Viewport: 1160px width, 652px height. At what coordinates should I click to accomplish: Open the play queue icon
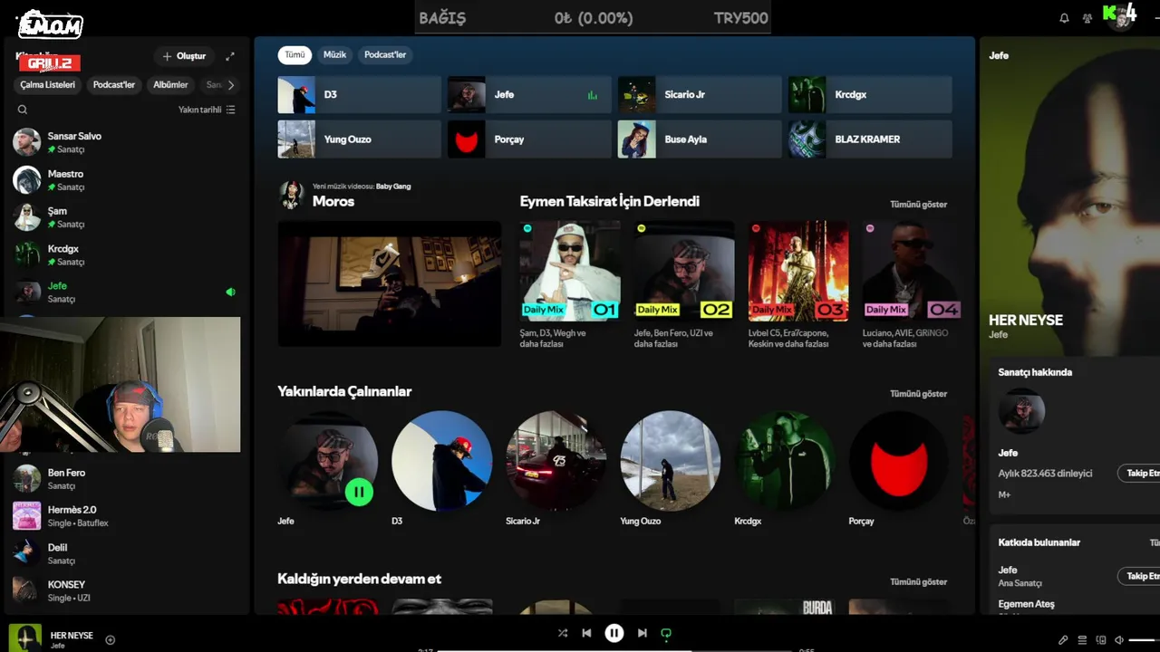1082,640
